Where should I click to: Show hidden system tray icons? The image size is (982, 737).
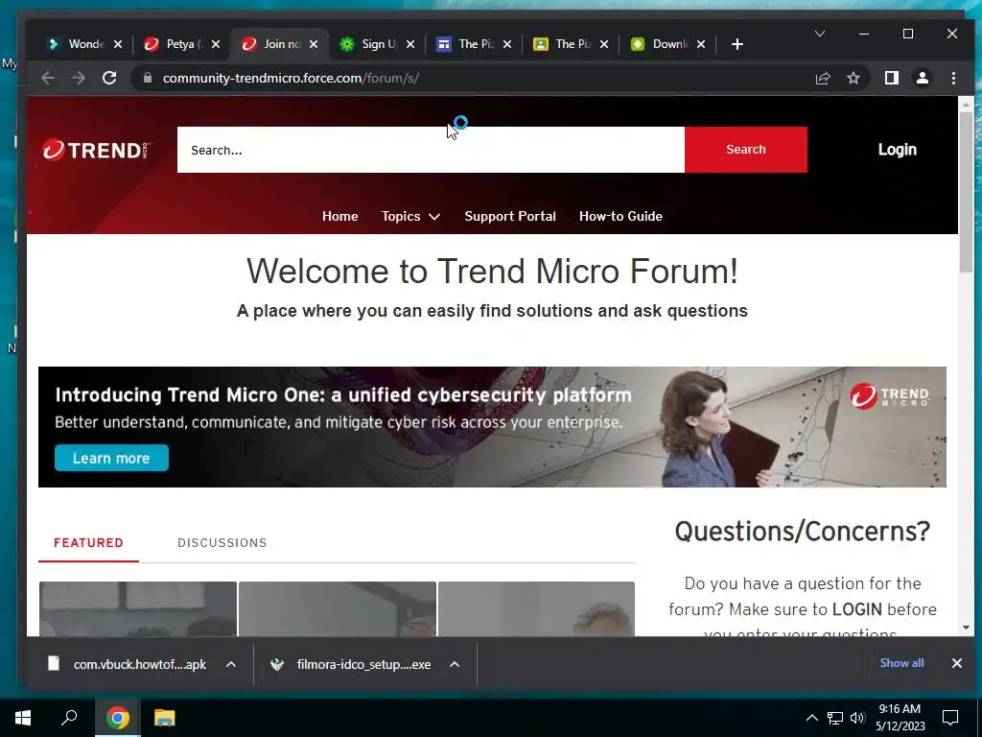[x=811, y=718]
